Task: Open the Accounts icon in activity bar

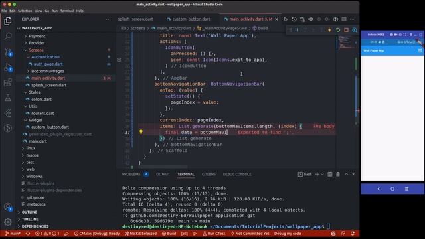Action: click(x=7, y=207)
